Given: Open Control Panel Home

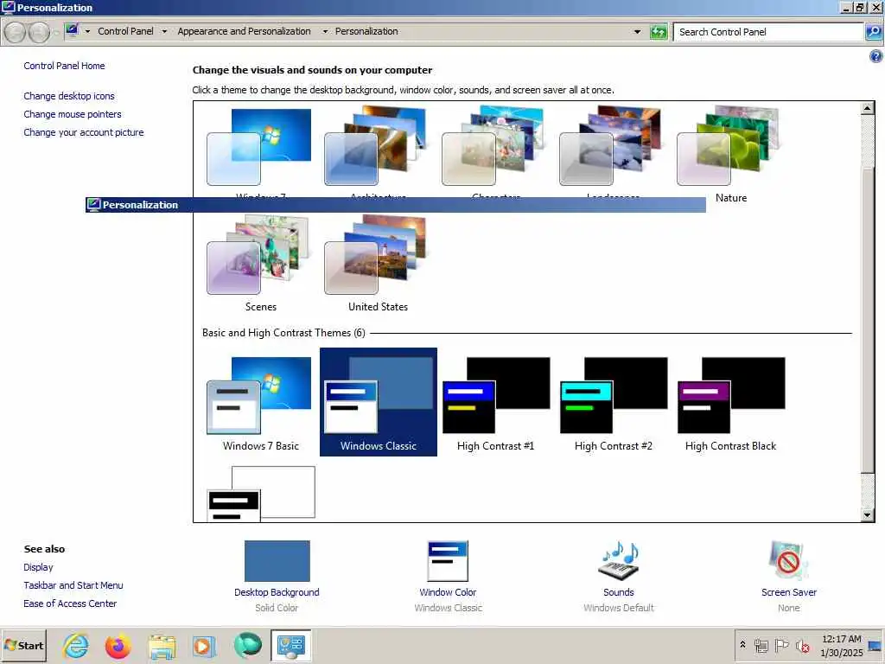Looking at the screenshot, I should 64,66.
